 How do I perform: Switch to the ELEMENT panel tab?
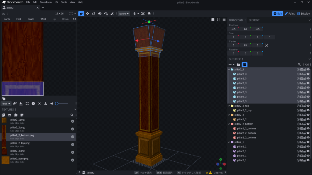[254, 20]
